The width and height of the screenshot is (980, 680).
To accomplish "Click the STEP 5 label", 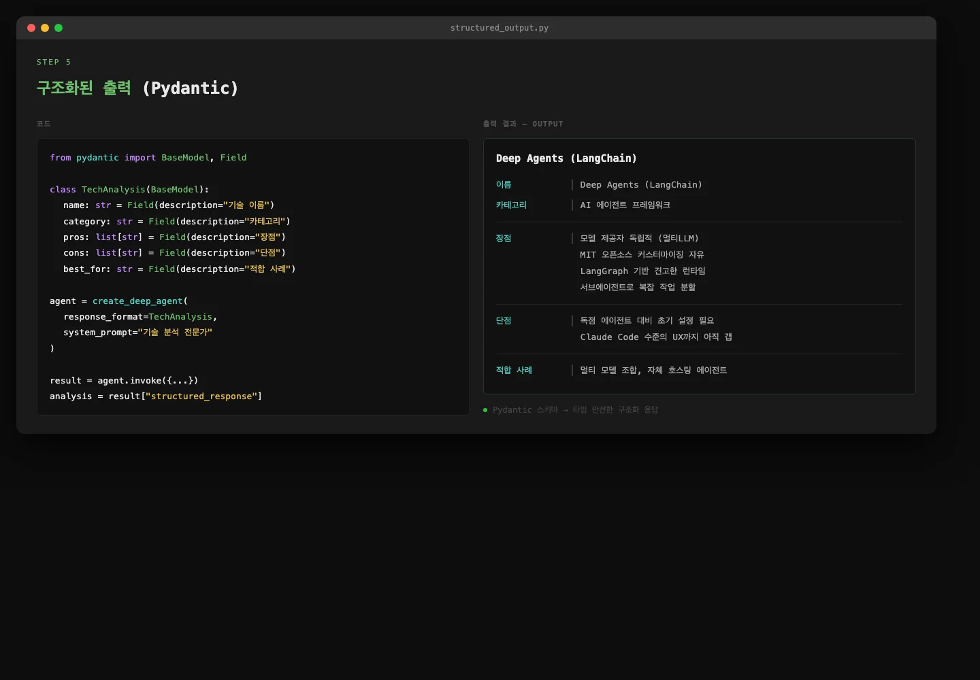I will tap(54, 62).
